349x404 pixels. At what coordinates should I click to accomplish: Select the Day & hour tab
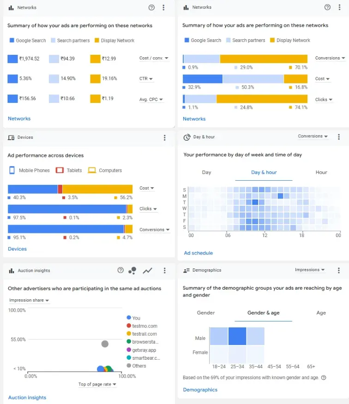coord(264,172)
